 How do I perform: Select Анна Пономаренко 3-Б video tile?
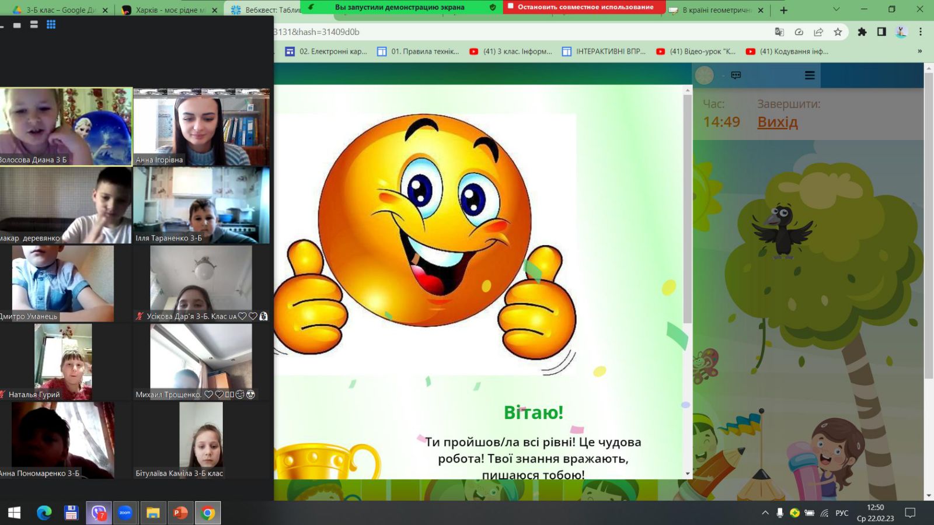66,440
